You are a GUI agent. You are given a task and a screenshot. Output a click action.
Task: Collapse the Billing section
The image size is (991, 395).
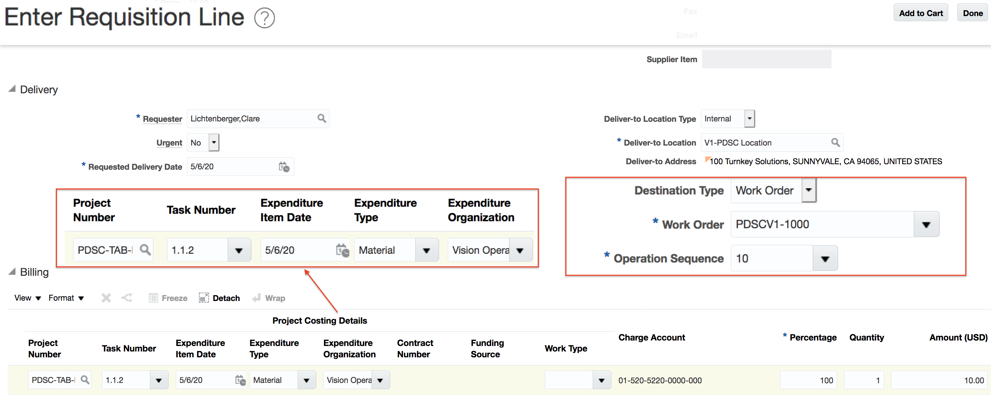click(x=12, y=271)
